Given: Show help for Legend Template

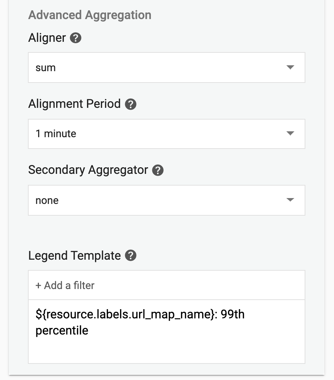Looking at the screenshot, I should click(131, 256).
